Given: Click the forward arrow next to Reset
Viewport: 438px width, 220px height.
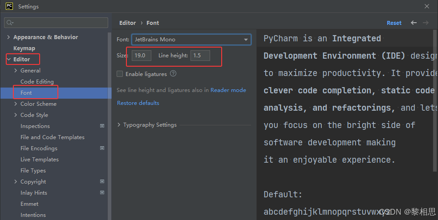Looking at the screenshot, I should click(x=426, y=23).
